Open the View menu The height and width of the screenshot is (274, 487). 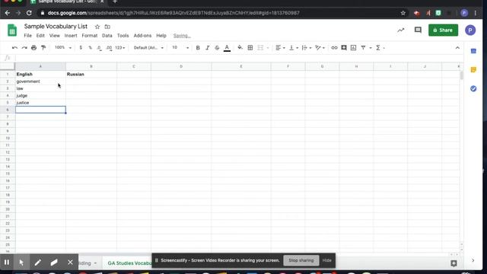coord(54,36)
